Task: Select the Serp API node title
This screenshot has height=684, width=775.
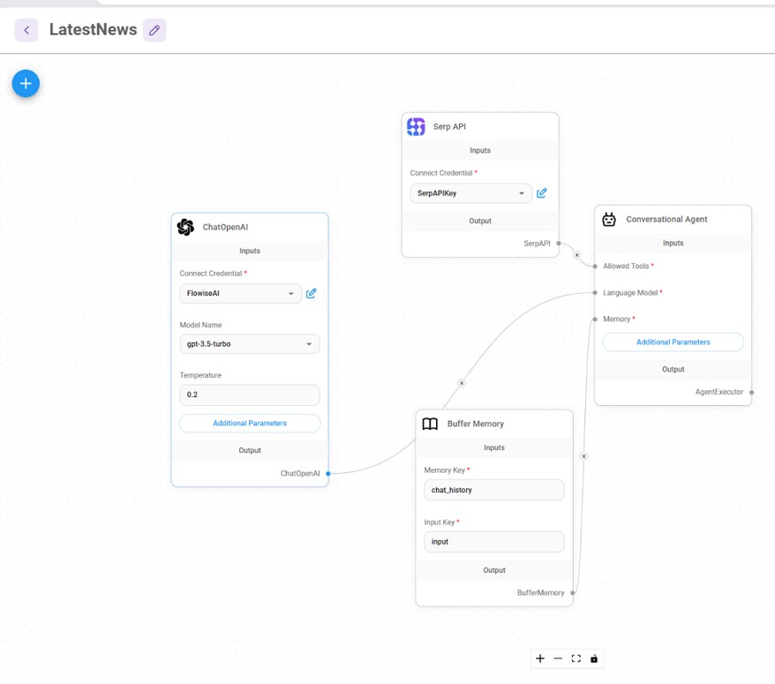Action: coord(449,126)
